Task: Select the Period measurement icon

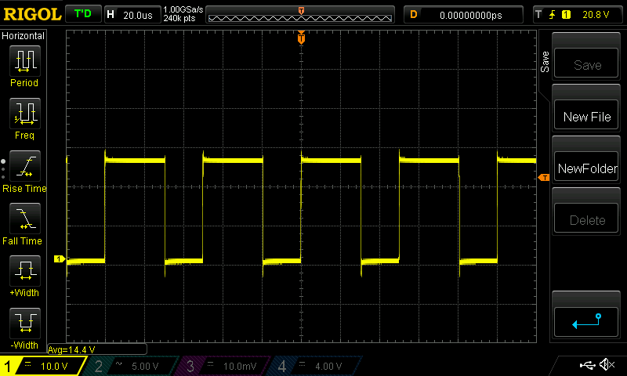Action: [x=24, y=65]
